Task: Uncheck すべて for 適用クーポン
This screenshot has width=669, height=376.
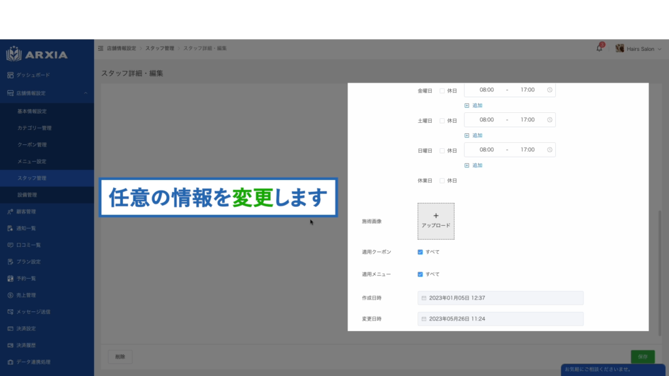Action: (x=420, y=252)
